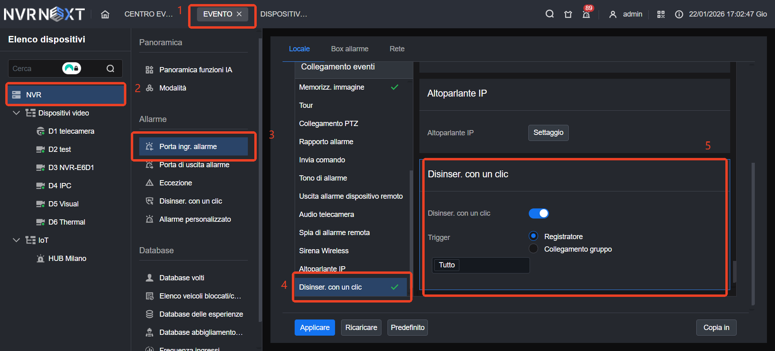Image resolution: width=775 pixels, height=351 pixels.
Task: Select Disinser. con un clic in linkage list
Action: pos(351,287)
